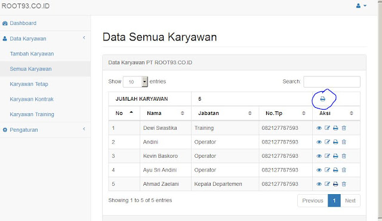Print Ayu Sri Andini's record
Screen dimensions: 382x221
(335, 170)
